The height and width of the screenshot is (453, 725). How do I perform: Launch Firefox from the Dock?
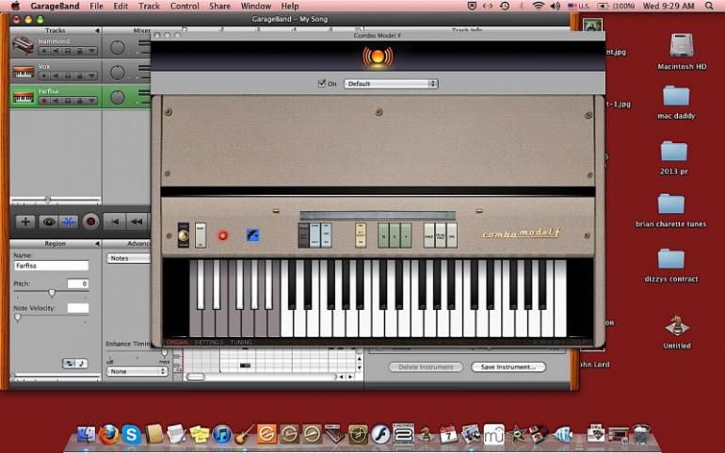point(108,435)
